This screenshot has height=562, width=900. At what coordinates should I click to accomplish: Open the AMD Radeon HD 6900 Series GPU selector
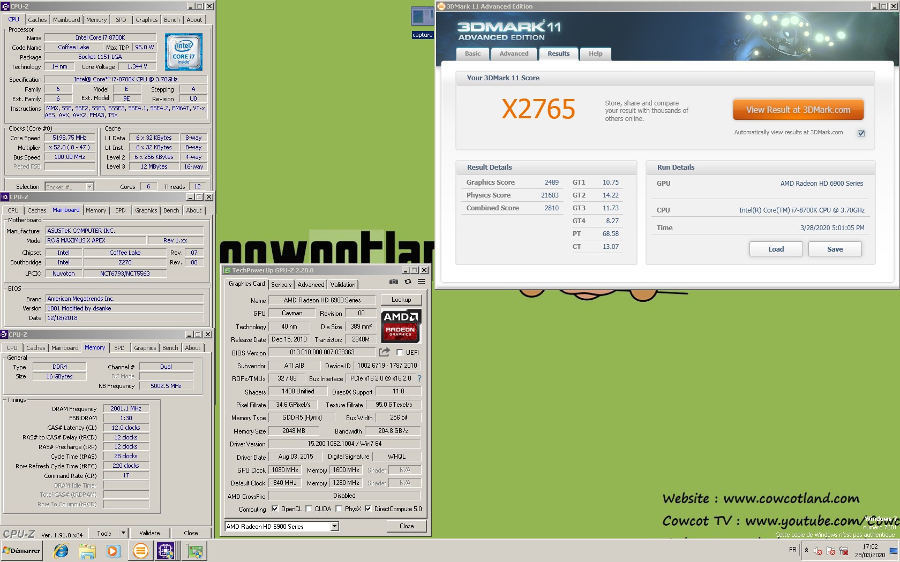[282, 527]
